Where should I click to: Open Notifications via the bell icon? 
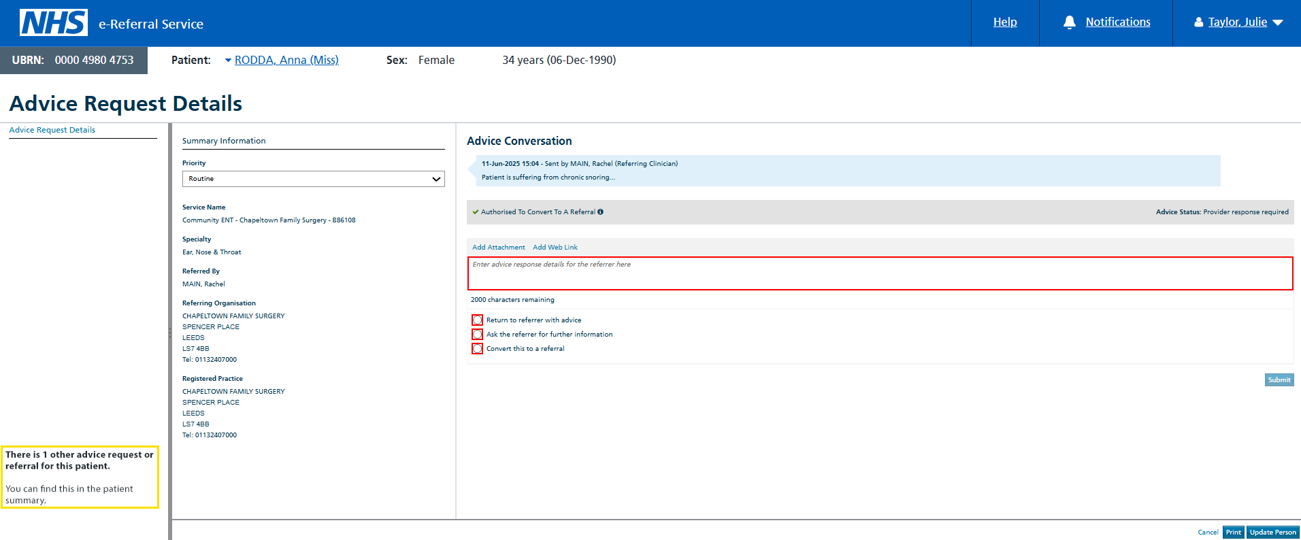(1070, 22)
